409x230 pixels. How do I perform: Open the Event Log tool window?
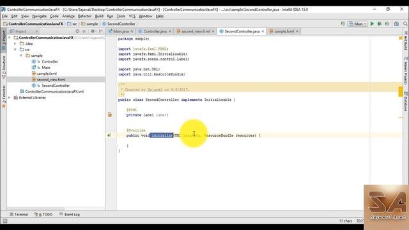pos(70,215)
